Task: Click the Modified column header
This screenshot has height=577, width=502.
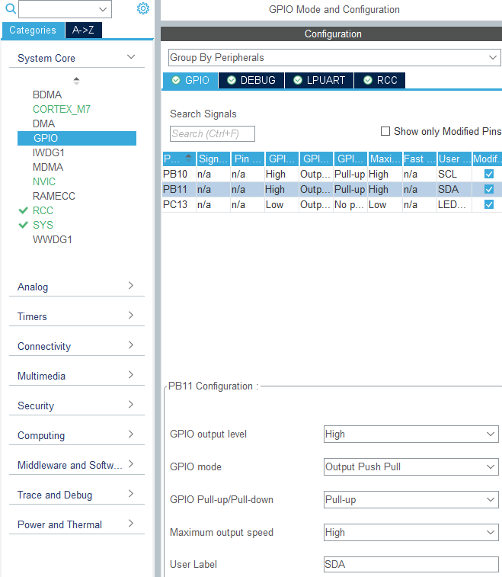Action: click(x=488, y=159)
